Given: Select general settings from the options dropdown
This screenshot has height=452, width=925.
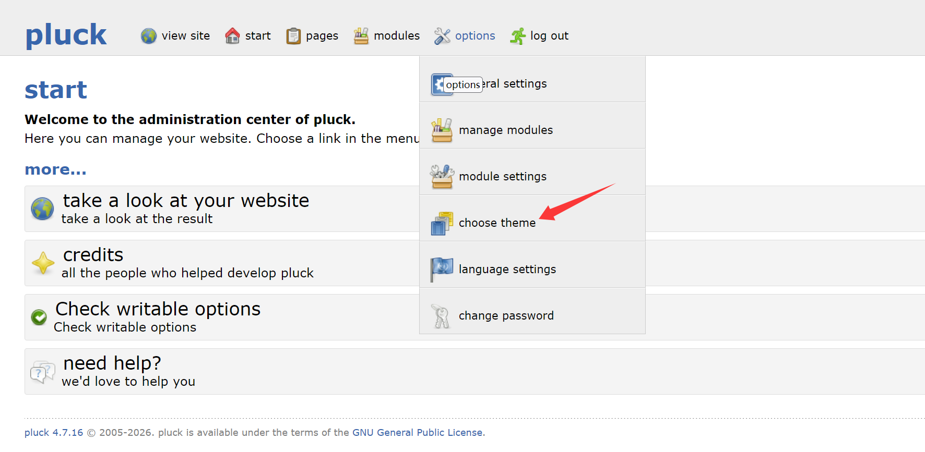Looking at the screenshot, I should click(532, 79).
